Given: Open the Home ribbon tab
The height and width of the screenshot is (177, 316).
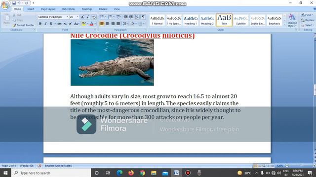Looking at the screenshot, I should click(x=17, y=9).
